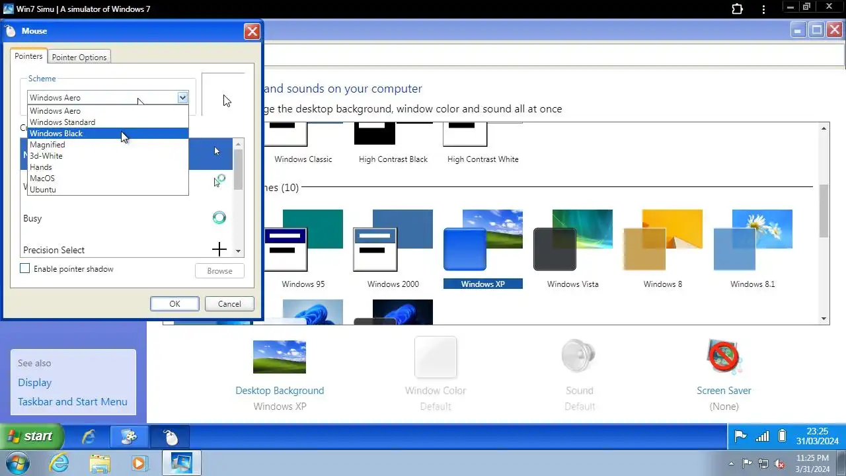Select the Busy pointer row
This screenshot has height=476, width=846.
tap(127, 218)
